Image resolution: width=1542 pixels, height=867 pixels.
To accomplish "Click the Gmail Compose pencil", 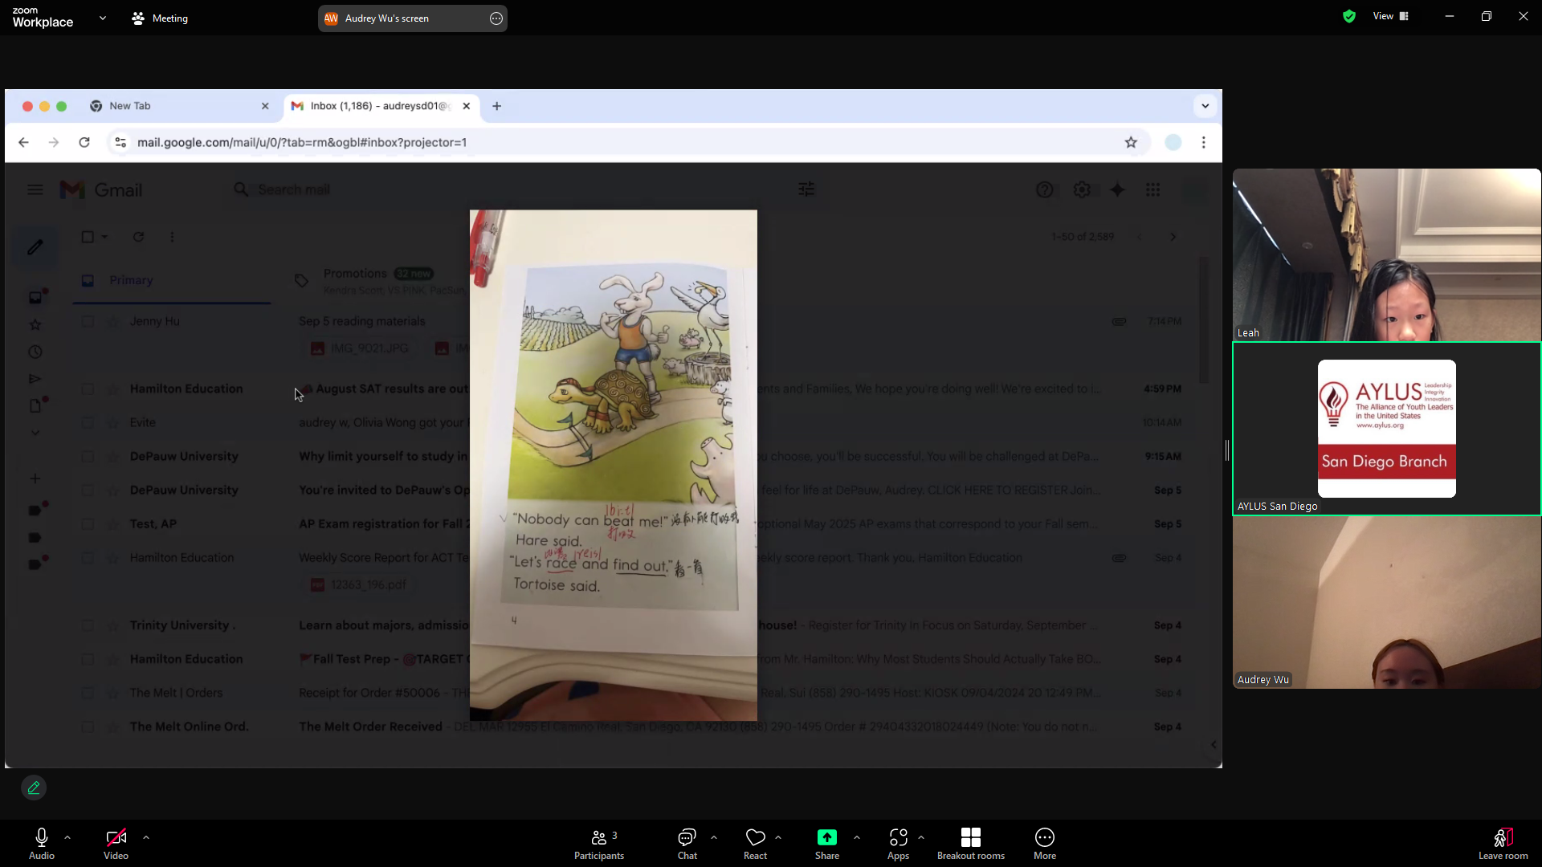I will (x=35, y=247).
